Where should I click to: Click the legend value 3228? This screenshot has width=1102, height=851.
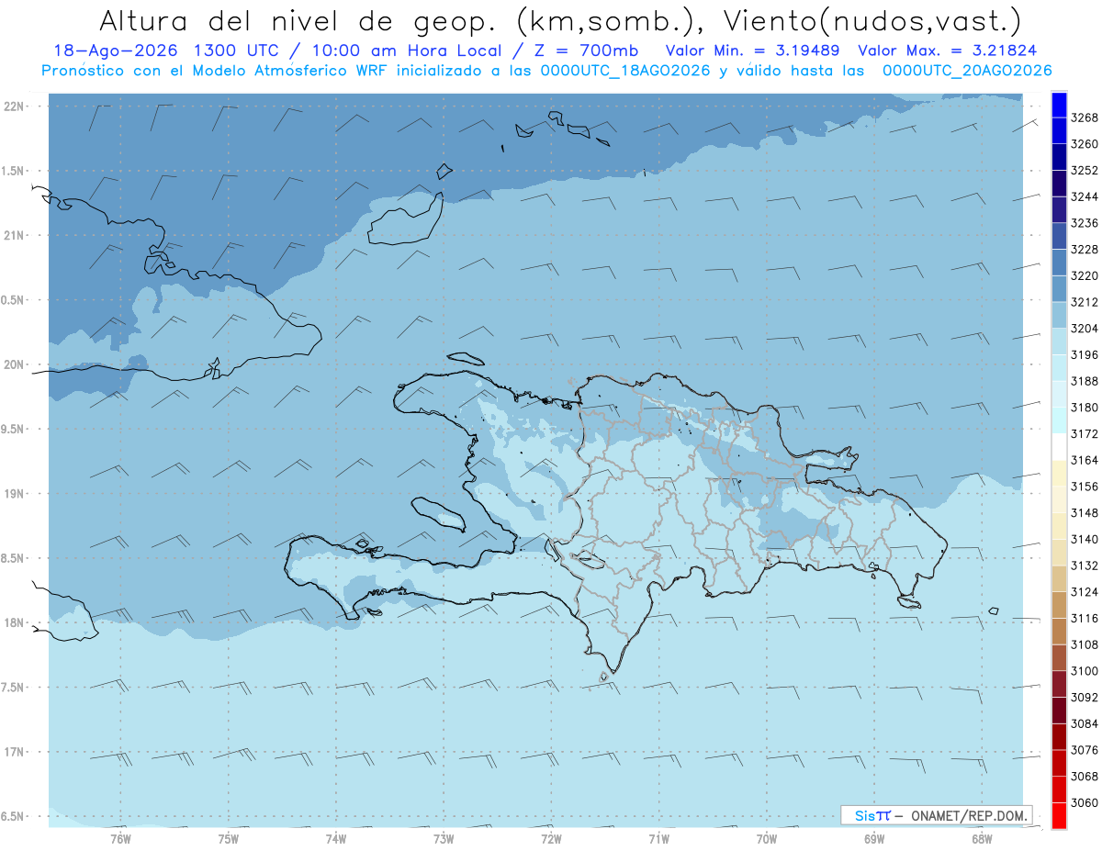1085,250
